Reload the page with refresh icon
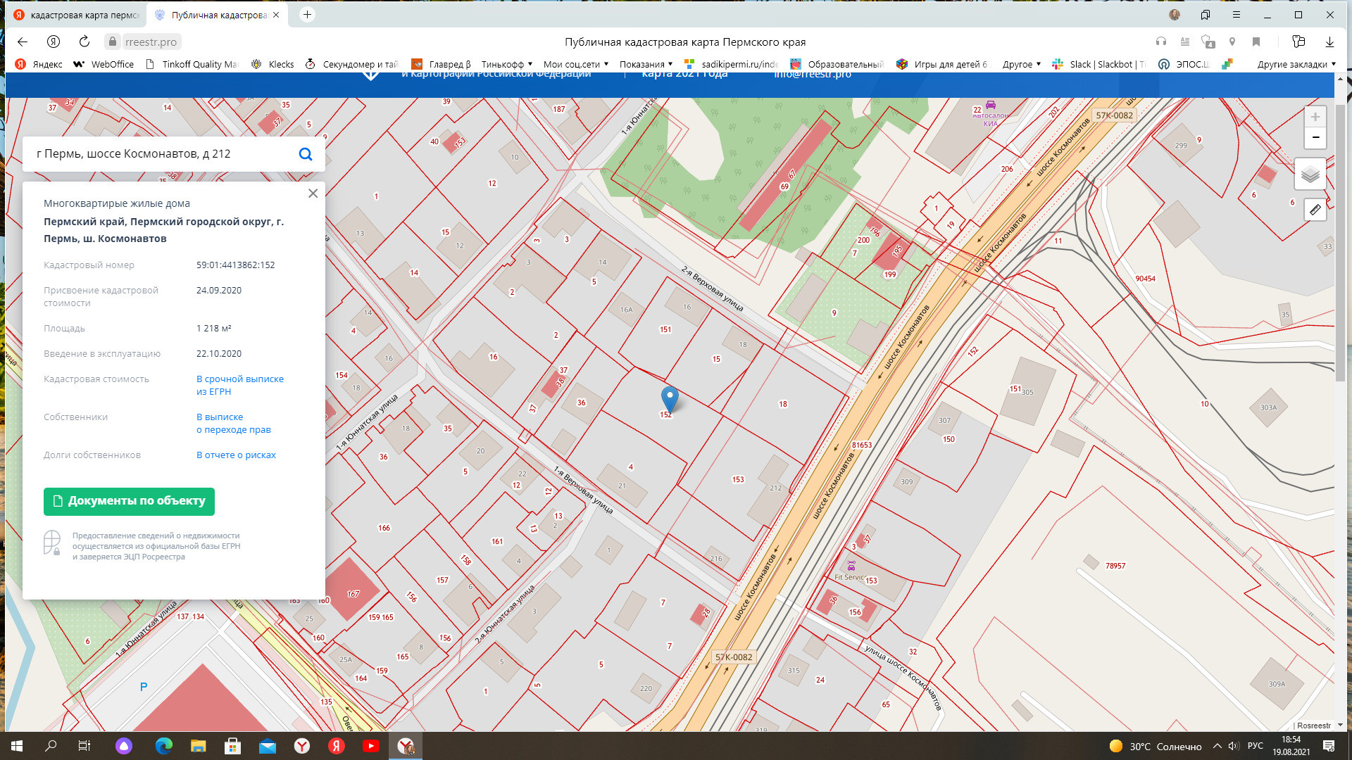The image size is (1352, 760). [84, 42]
